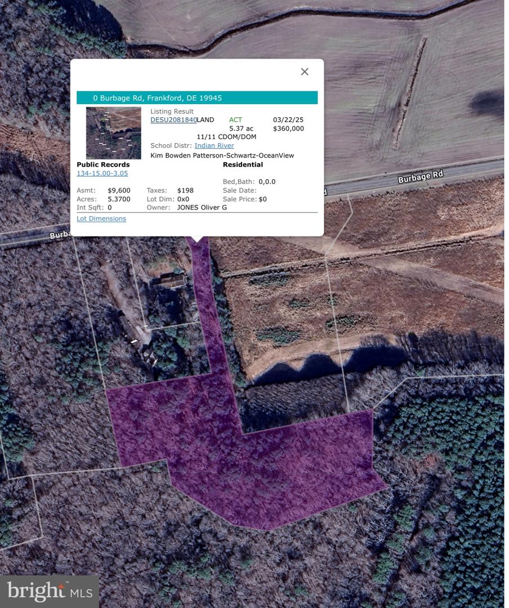
Task: Click the $198 taxes value
Action: click(x=185, y=190)
